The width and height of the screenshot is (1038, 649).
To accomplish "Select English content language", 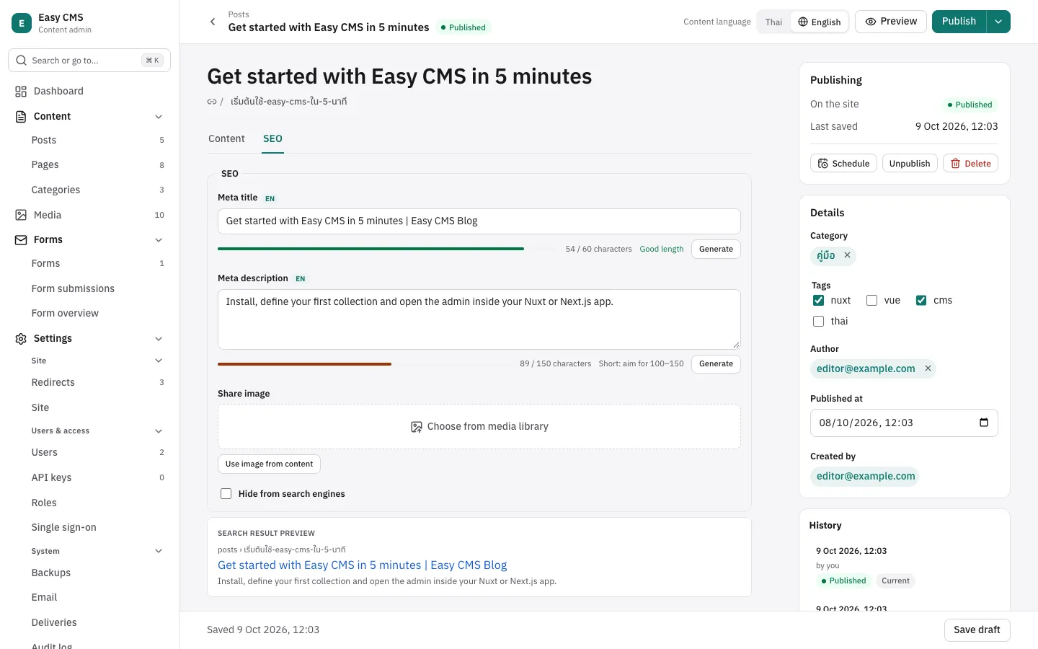I will click(x=819, y=22).
